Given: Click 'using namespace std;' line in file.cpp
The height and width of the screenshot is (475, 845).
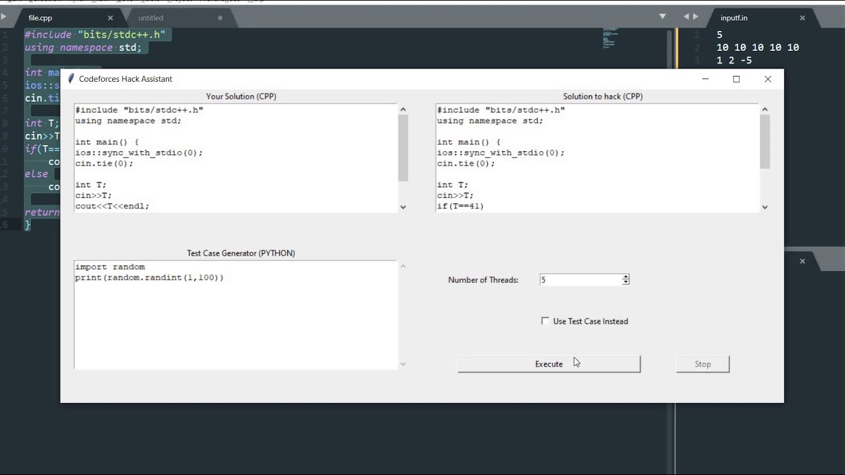Looking at the screenshot, I should pyautogui.click(x=83, y=47).
